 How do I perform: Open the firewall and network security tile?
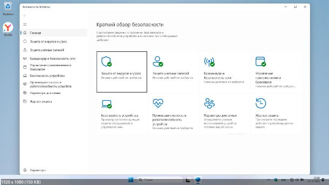[209, 62]
